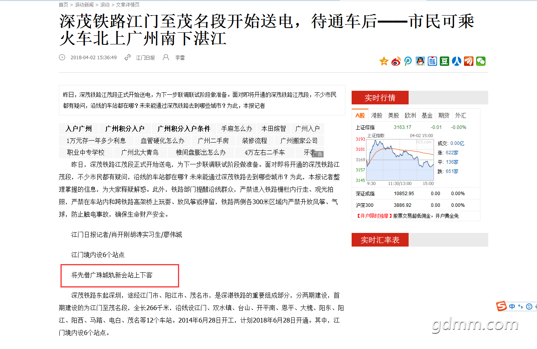The width and height of the screenshot is (537, 349).
Task: Click the orange-red striped share icon
Action: [x=468, y=61]
